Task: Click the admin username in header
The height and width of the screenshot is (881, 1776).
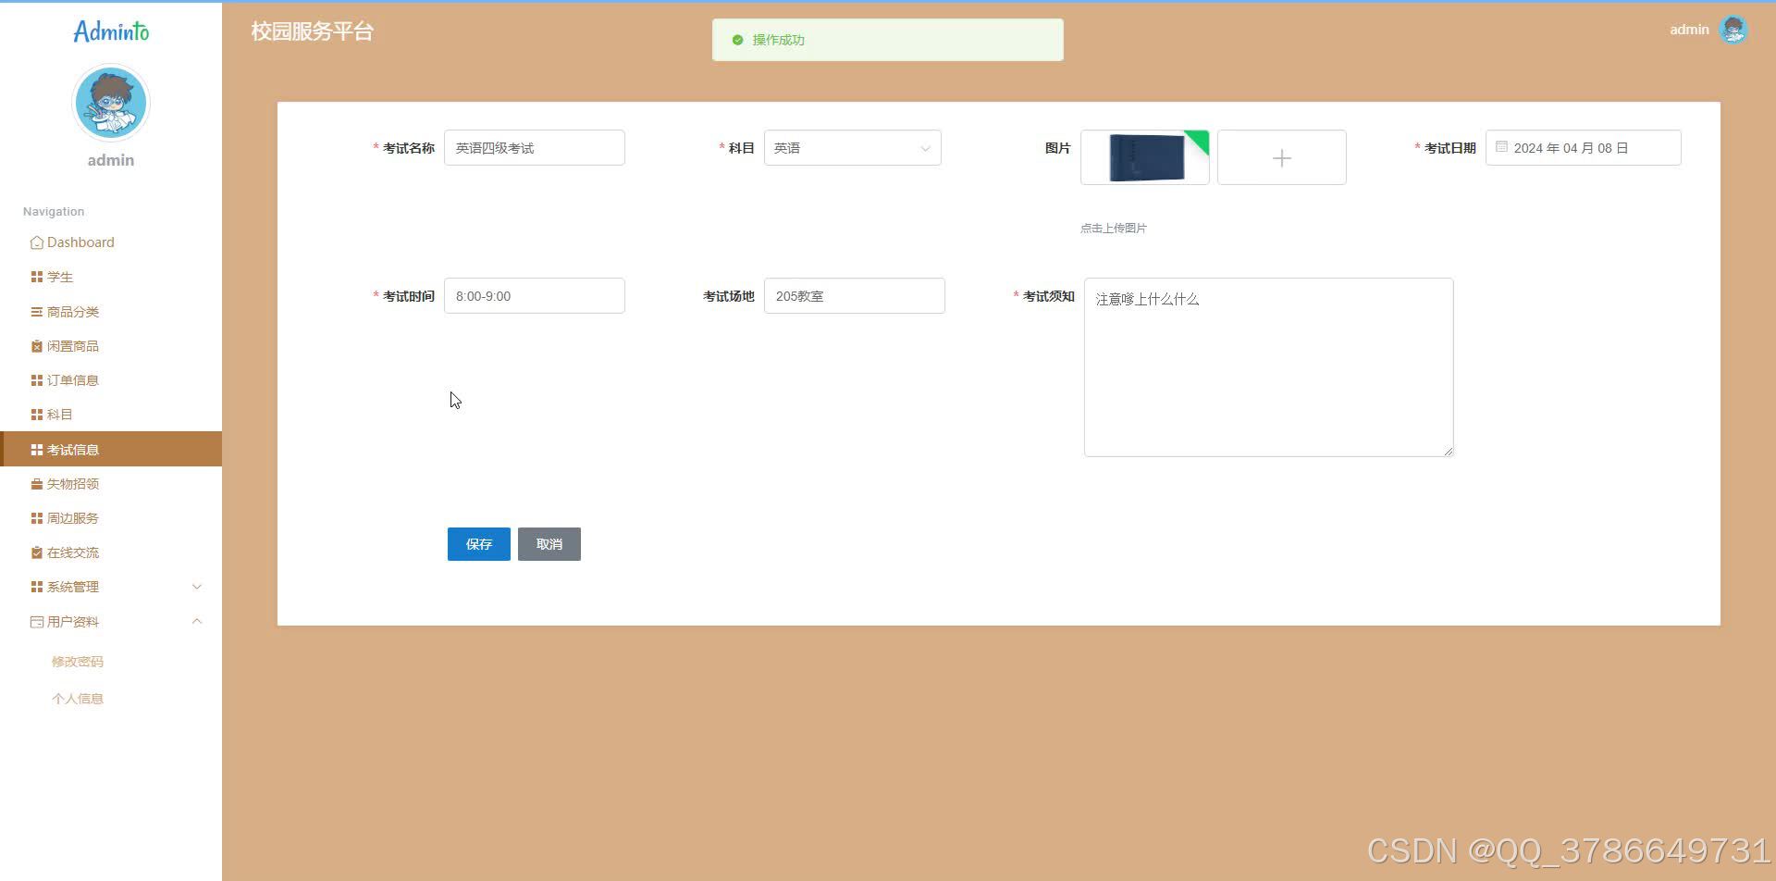Action: (1689, 30)
